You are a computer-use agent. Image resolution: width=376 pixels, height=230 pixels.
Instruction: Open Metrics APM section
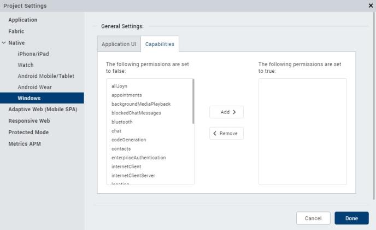click(x=24, y=144)
